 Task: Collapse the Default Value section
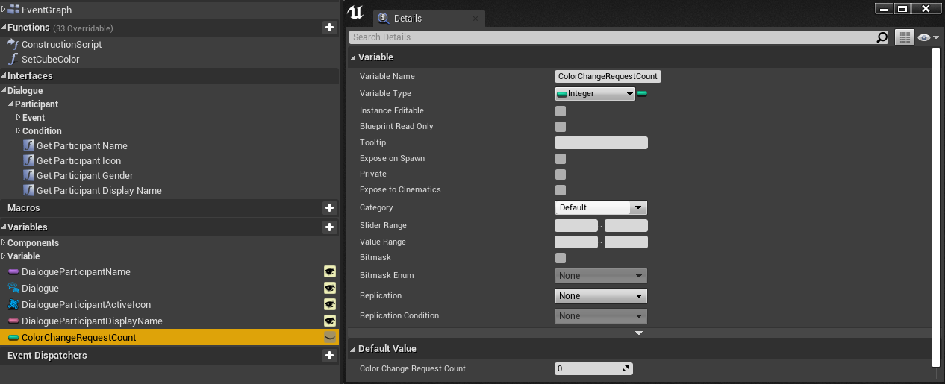(x=353, y=349)
